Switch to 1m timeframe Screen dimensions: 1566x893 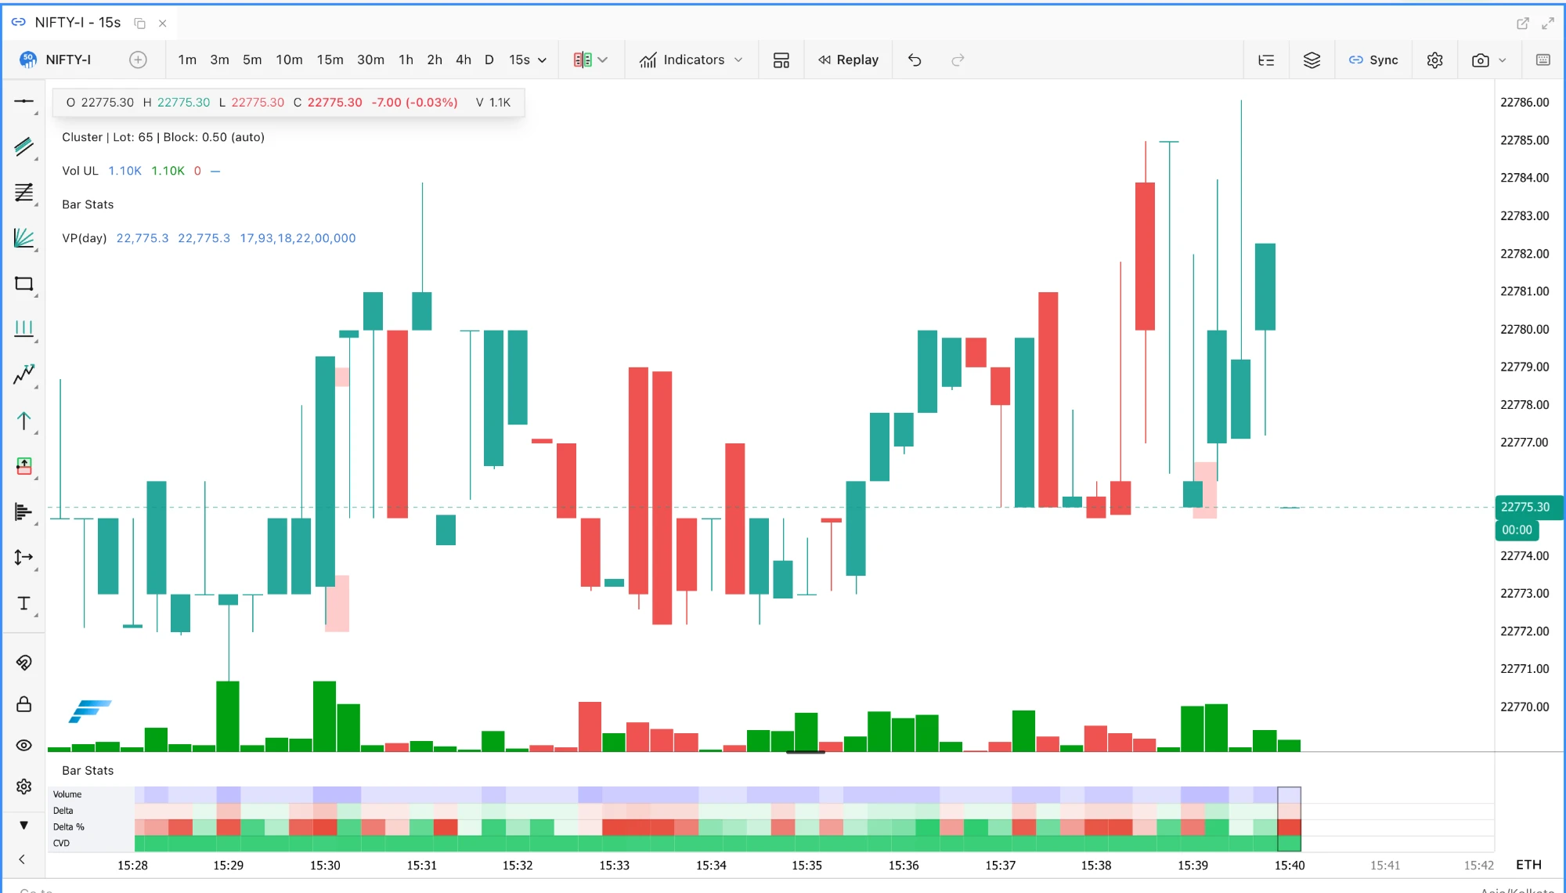click(x=187, y=60)
